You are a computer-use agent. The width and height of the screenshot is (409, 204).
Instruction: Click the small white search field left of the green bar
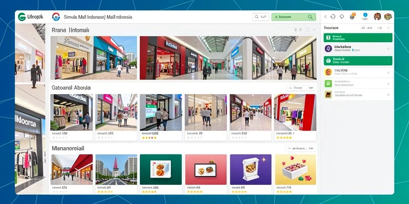[x=260, y=17]
